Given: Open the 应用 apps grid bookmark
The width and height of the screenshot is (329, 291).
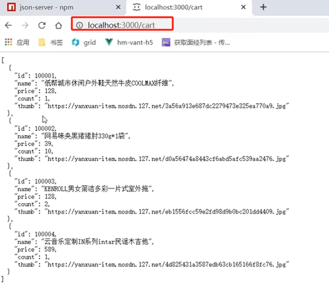Looking at the screenshot, I should [x=17, y=43].
